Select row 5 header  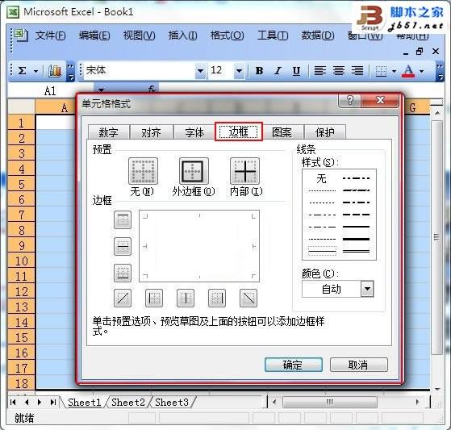(22, 184)
